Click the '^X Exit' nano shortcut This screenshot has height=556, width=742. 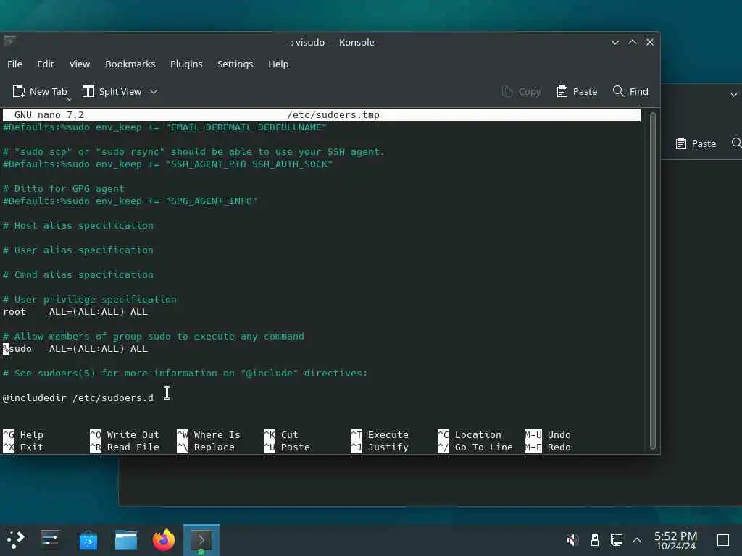click(23, 447)
